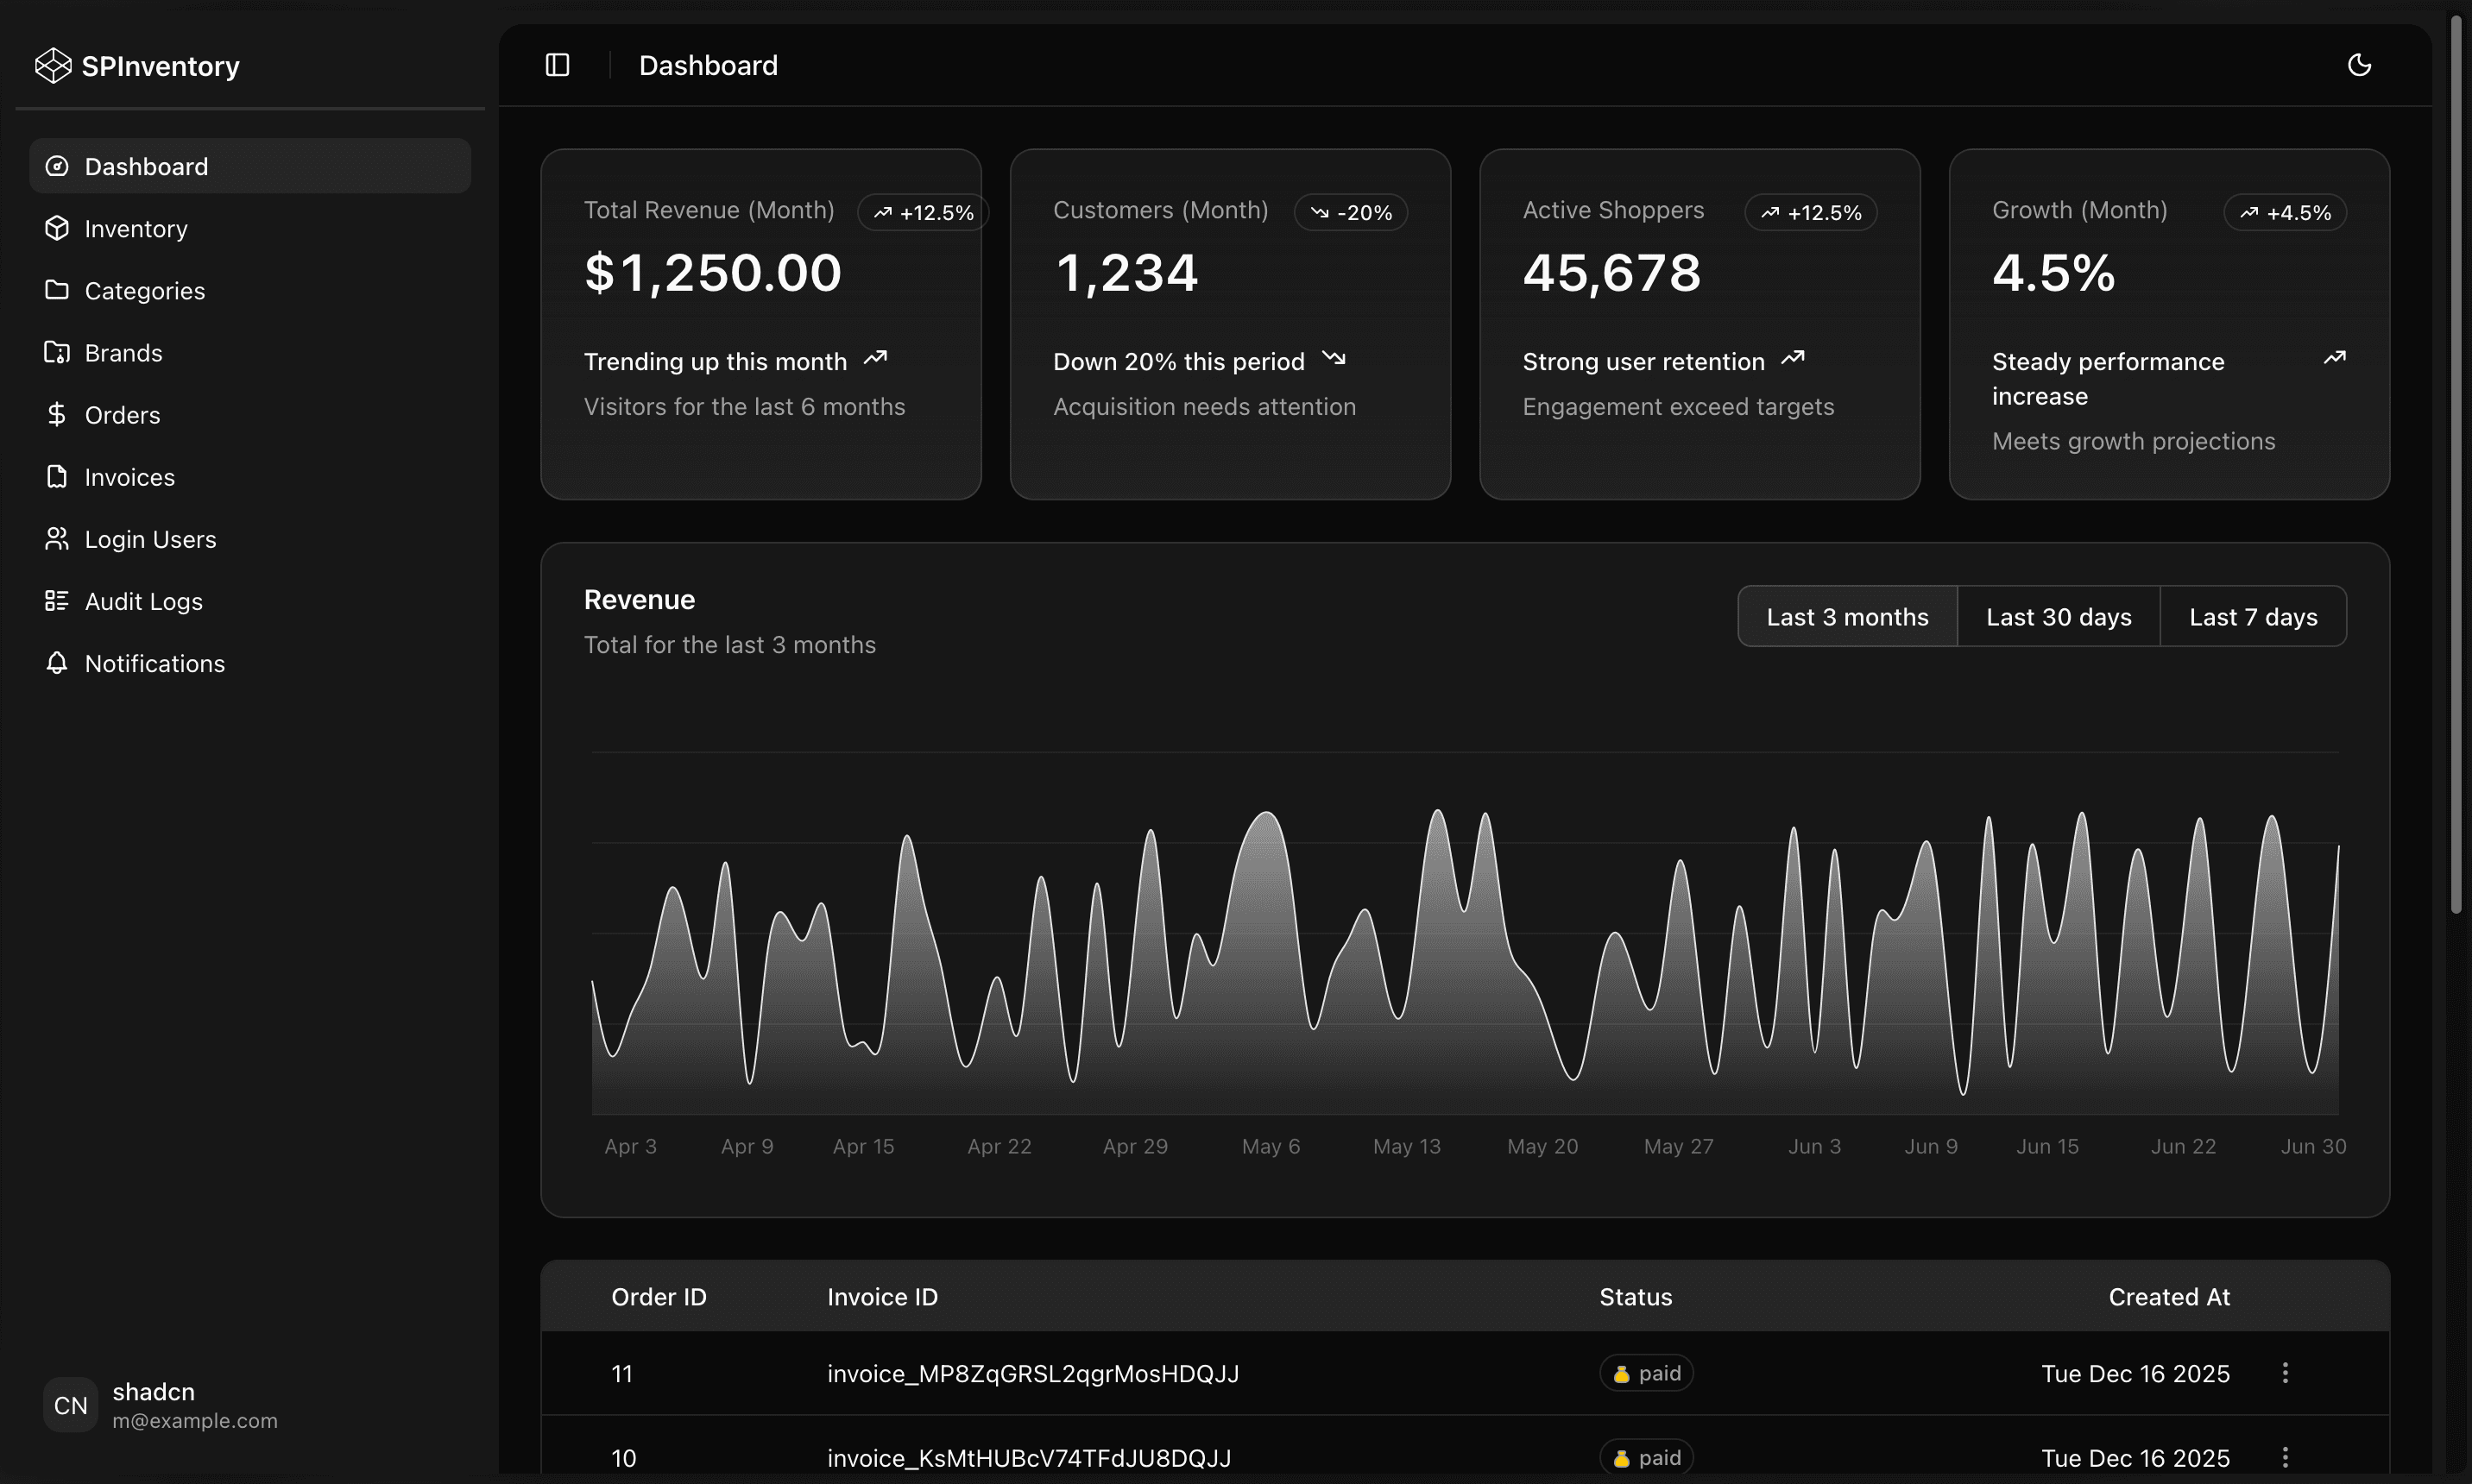Screen dimensions: 2472x1484
Task: Select the Last 3 months range
Action: pos(1847,617)
